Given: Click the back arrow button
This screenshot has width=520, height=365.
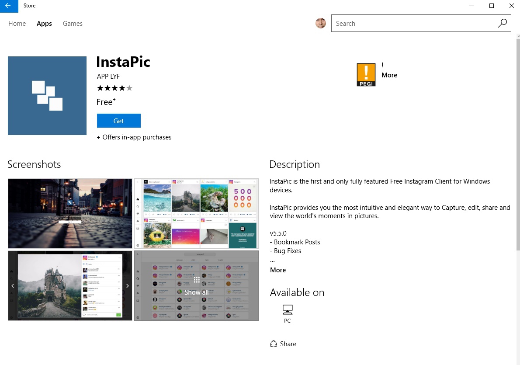Looking at the screenshot, I should tap(9, 6).
